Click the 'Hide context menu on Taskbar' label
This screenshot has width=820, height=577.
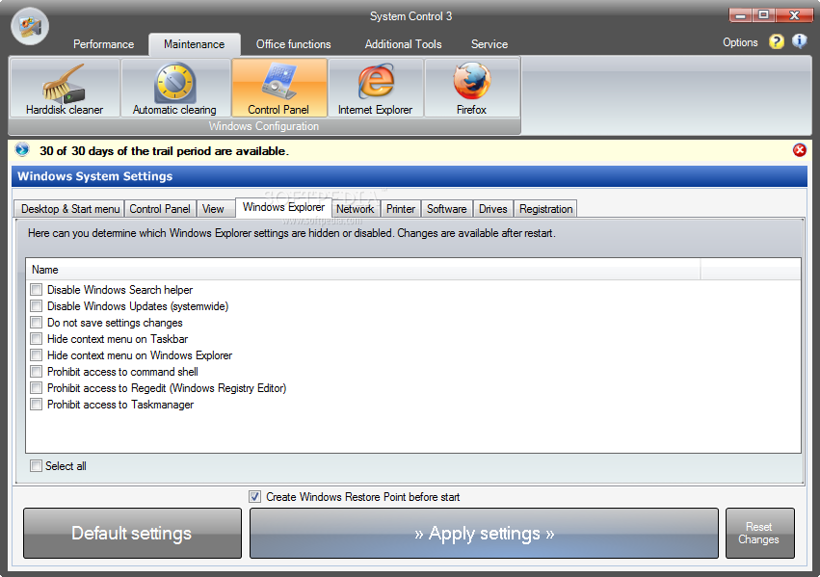tap(118, 339)
